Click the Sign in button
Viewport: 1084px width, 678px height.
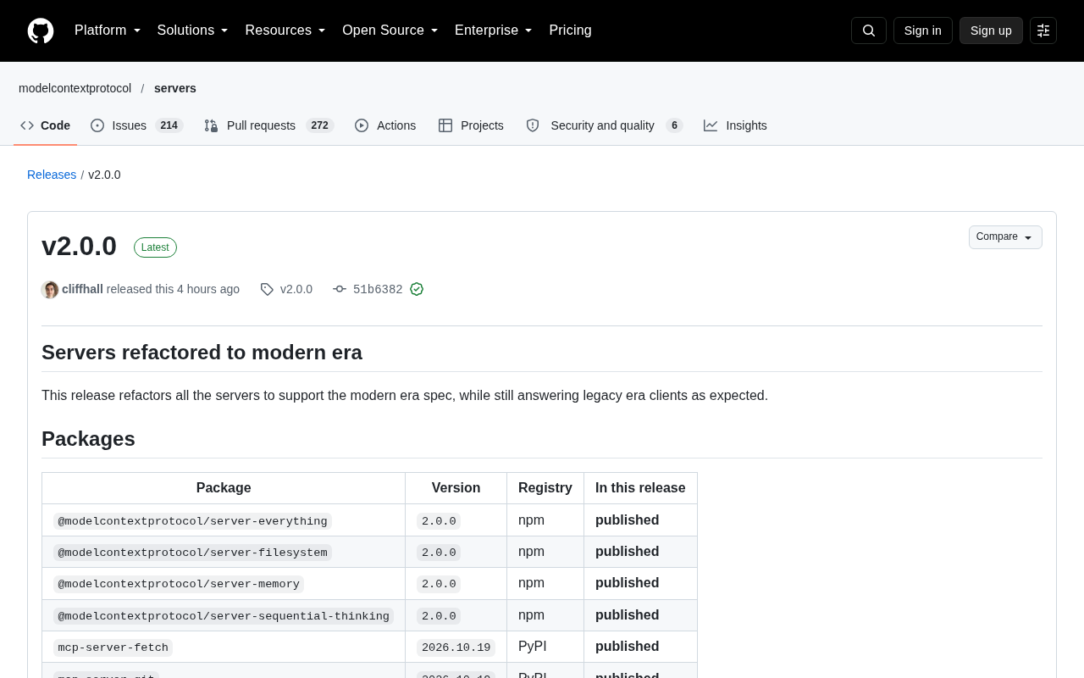point(923,31)
